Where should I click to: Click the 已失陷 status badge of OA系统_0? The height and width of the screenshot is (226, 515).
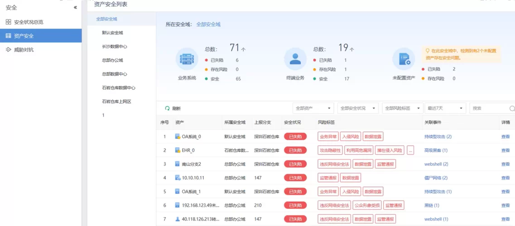[295, 137]
